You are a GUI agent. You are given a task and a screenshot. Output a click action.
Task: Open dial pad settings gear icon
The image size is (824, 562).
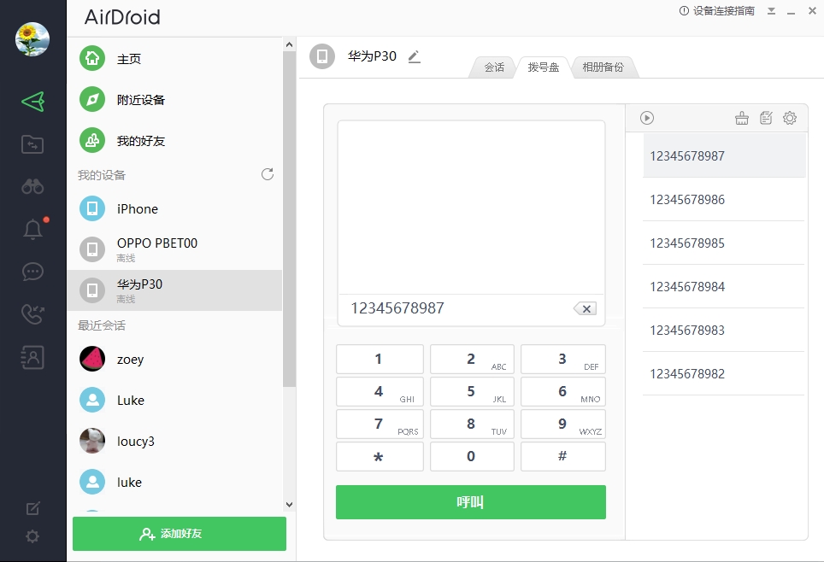point(789,118)
